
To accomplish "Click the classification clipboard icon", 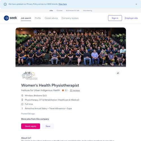I will pos(22,100).
